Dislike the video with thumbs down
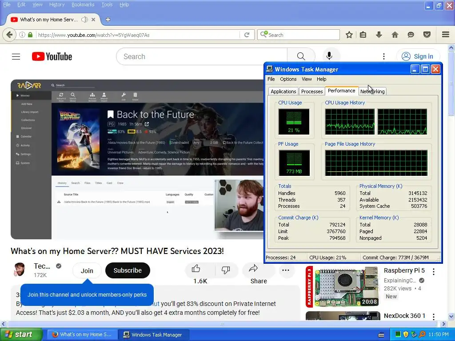Screen dimensions: 455x341 tap(226, 270)
